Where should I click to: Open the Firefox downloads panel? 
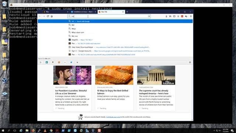166,16
